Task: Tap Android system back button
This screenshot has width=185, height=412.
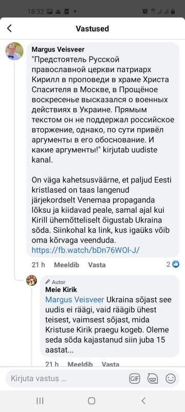Action: pyautogui.click(x=143, y=401)
